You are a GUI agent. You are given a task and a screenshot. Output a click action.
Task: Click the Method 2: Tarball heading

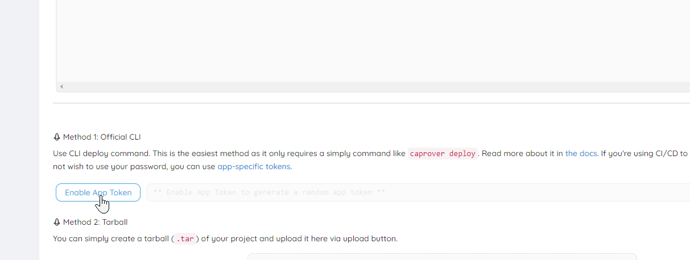[95, 222]
